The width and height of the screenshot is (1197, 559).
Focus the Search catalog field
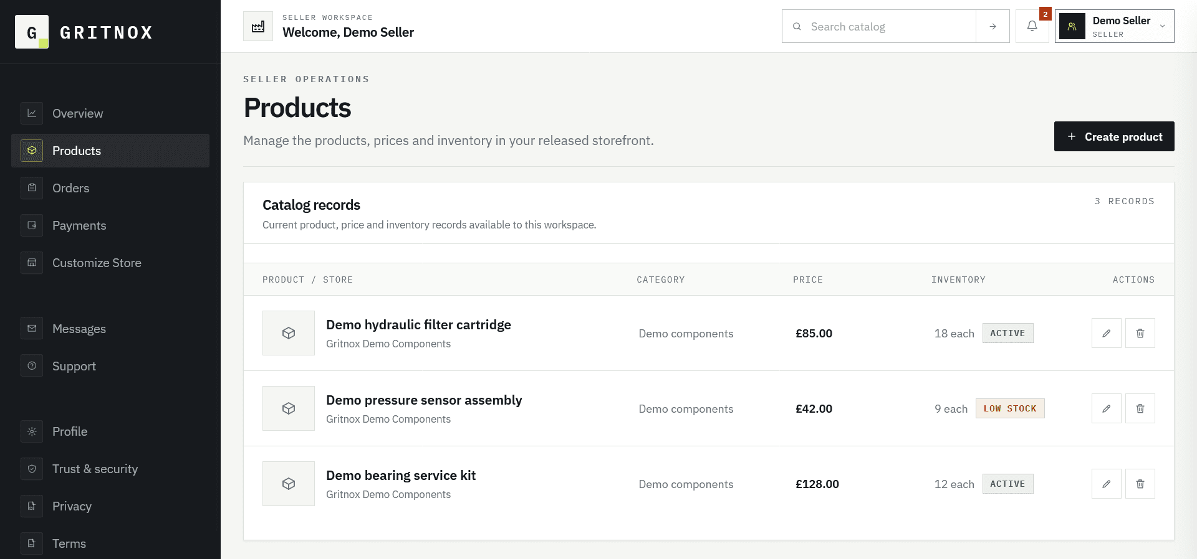879,26
